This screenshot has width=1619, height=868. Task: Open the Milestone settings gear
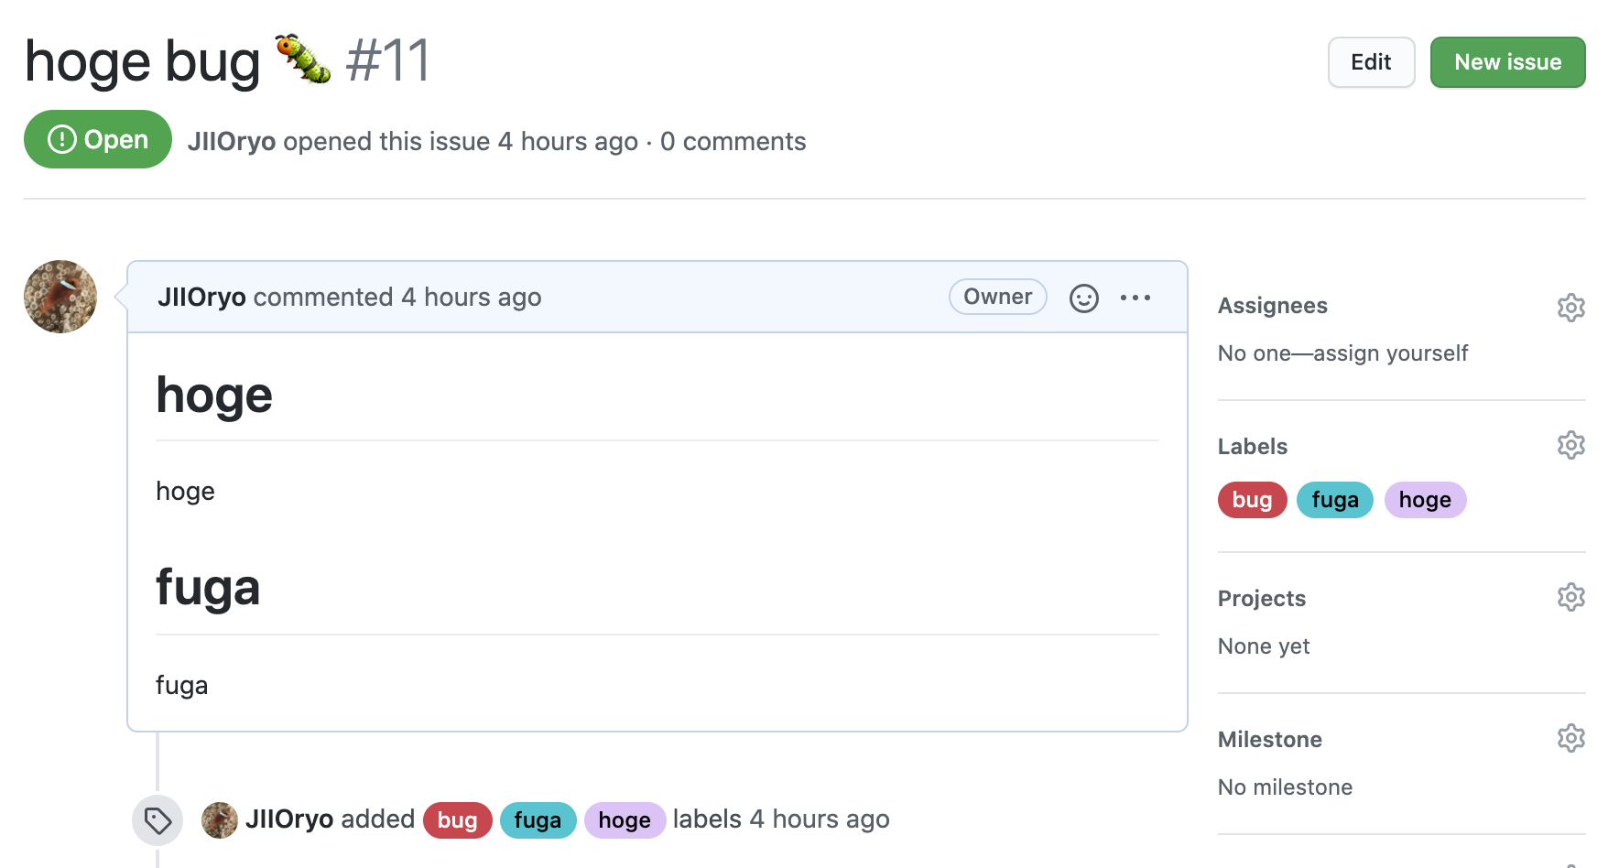click(1570, 738)
